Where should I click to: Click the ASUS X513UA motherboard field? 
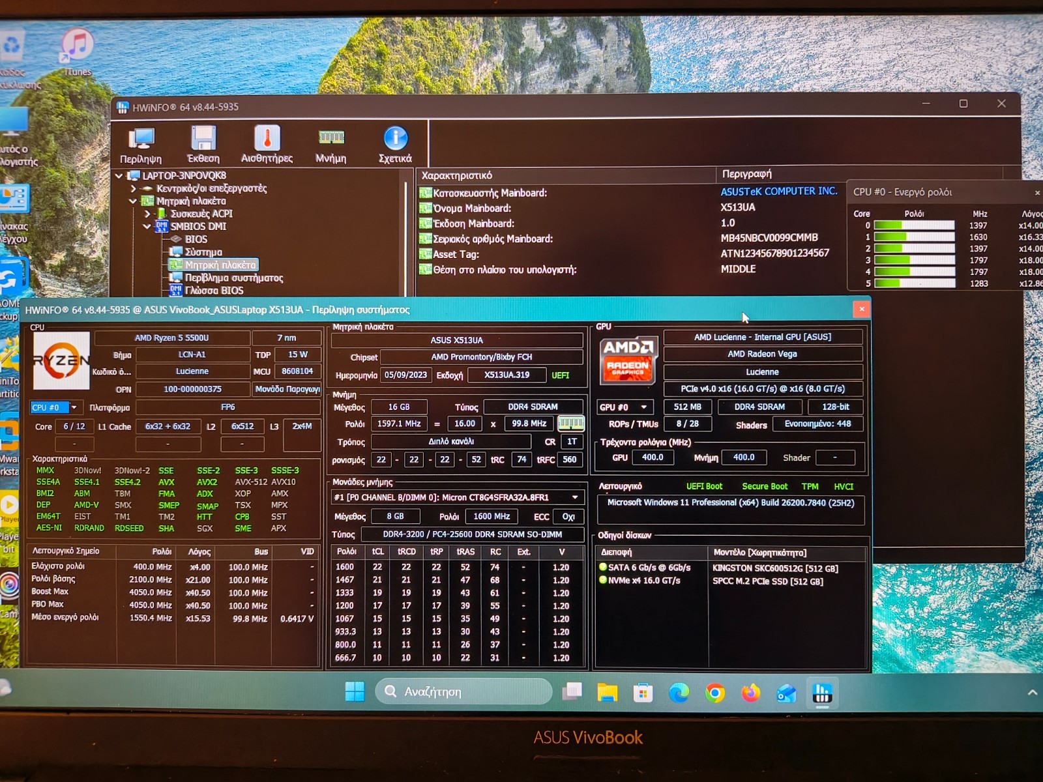[x=457, y=340]
